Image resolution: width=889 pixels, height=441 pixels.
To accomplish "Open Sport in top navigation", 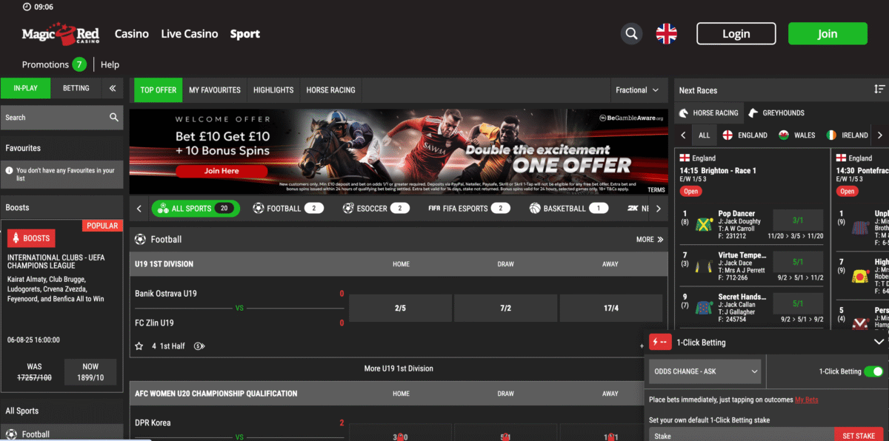I will pyautogui.click(x=245, y=33).
